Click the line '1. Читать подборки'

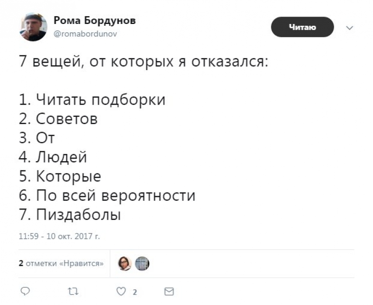(92, 100)
